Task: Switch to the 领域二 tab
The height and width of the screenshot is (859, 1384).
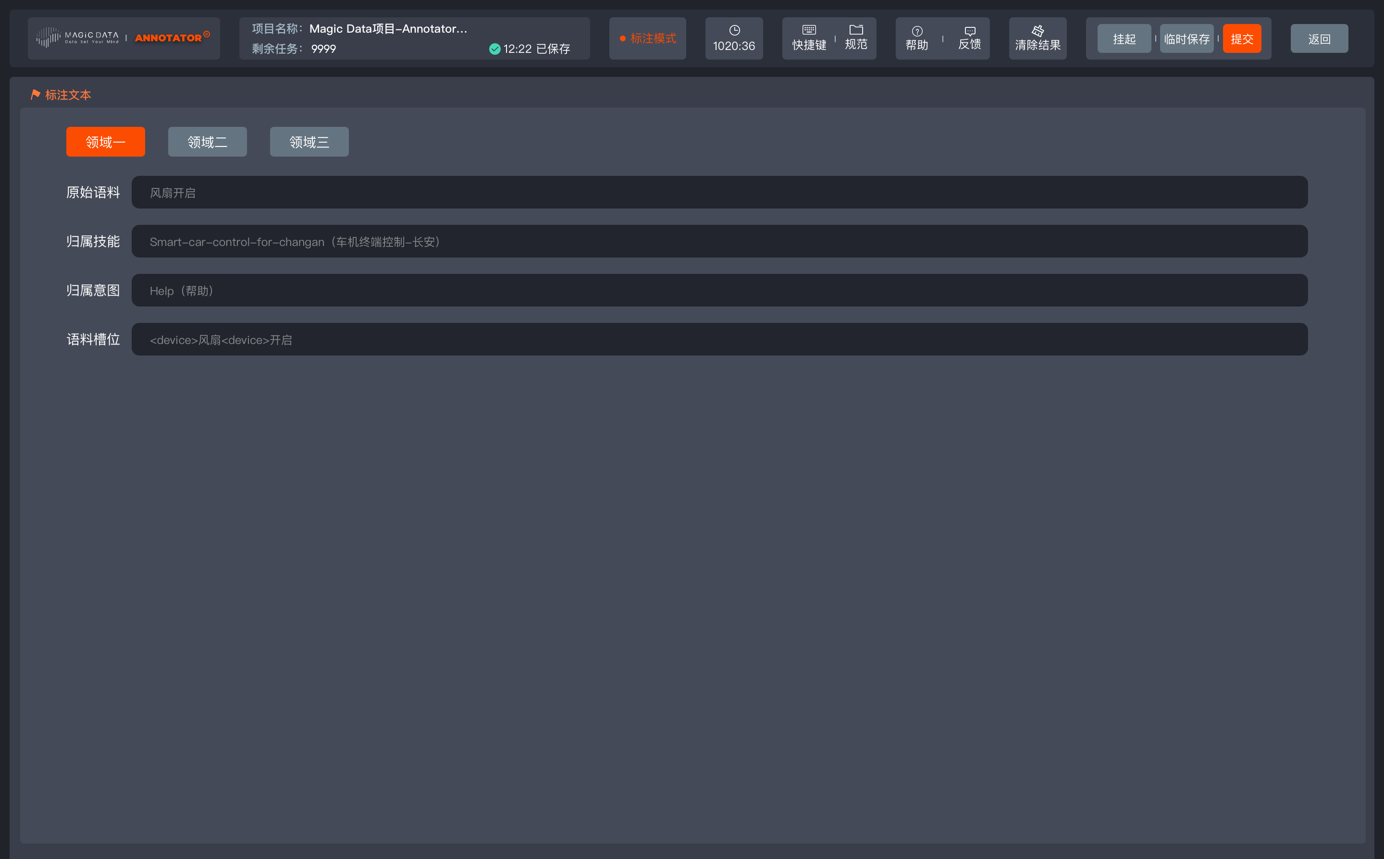Action: pos(207,141)
